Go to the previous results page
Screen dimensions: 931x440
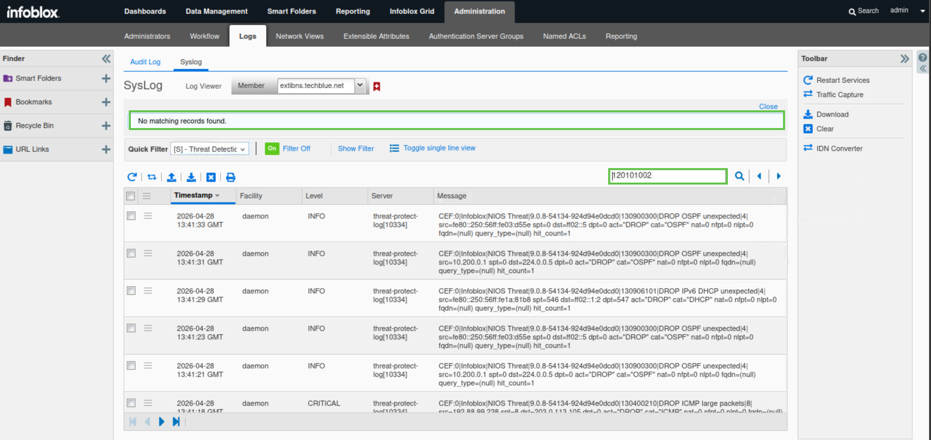[x=147, y=421]
